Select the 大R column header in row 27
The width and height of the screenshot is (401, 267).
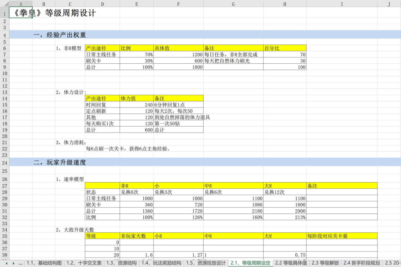(x=284, y=186)
